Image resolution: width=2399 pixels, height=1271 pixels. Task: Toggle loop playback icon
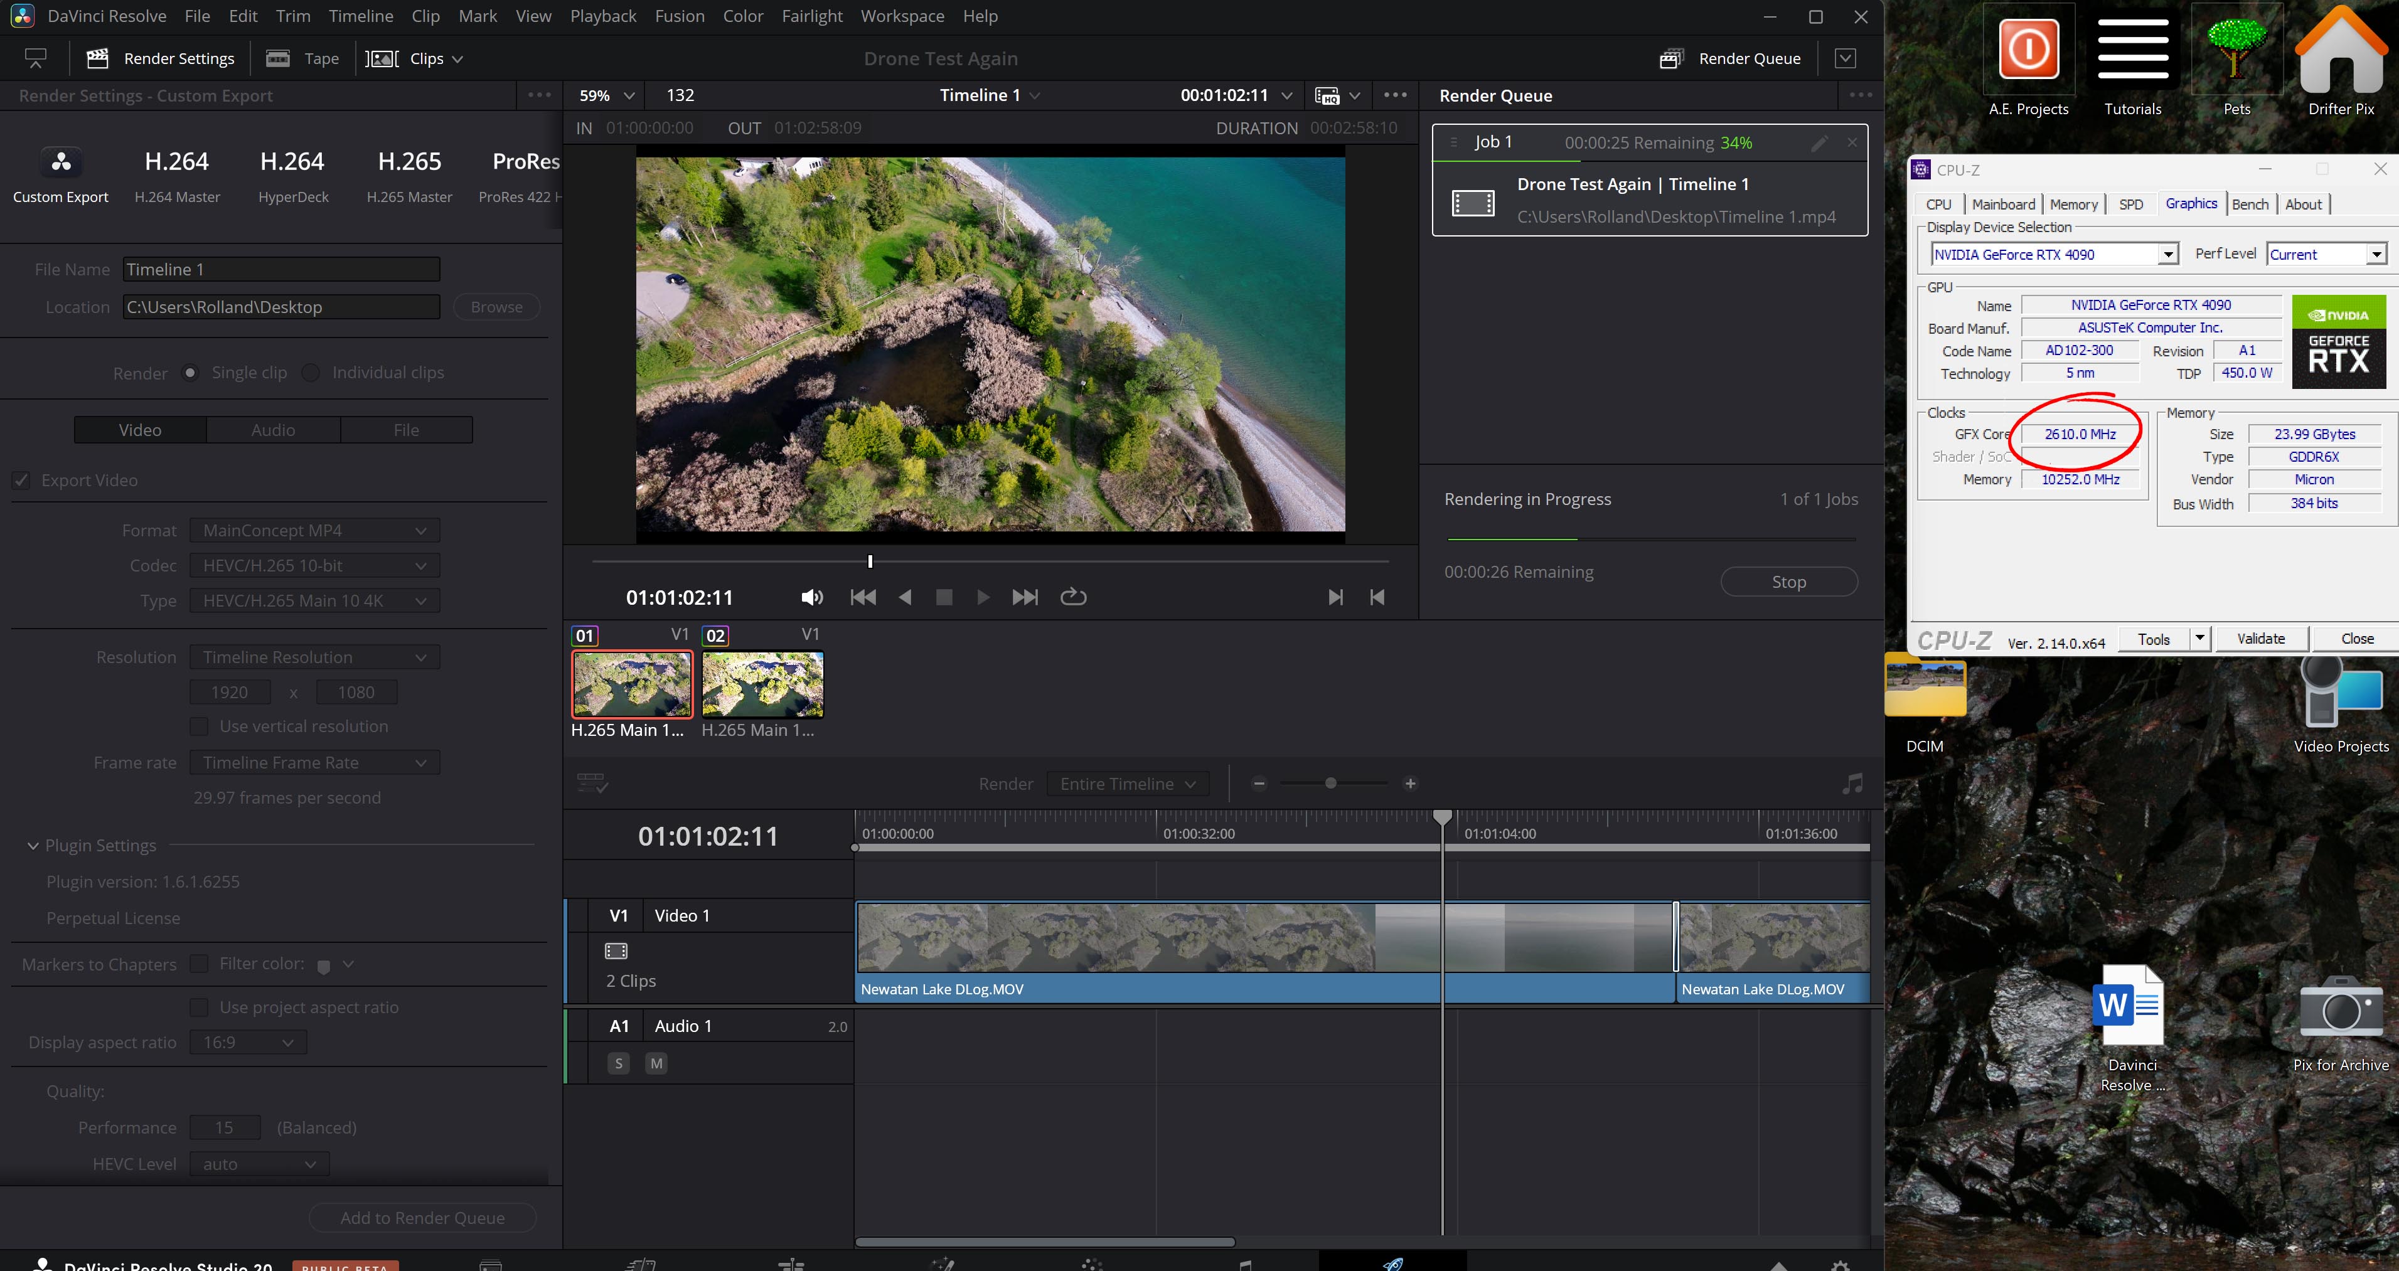tap(1073, 597)
